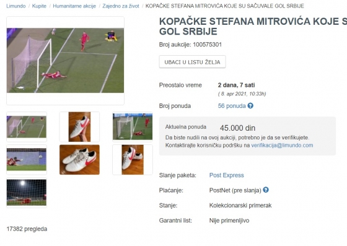Click the current bid amount 45.000 din

pos(237,128)
